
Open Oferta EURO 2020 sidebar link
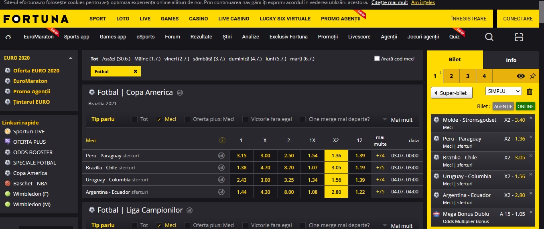36,70
